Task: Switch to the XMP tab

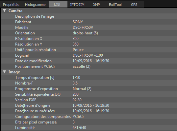Action: 96,5
